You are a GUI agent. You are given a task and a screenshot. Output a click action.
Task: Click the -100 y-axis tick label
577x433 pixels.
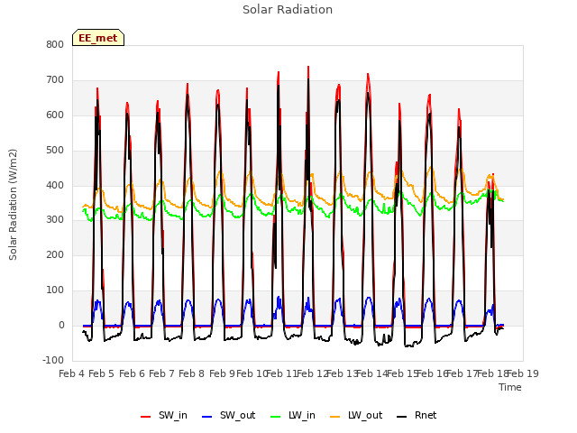(53, 360)
